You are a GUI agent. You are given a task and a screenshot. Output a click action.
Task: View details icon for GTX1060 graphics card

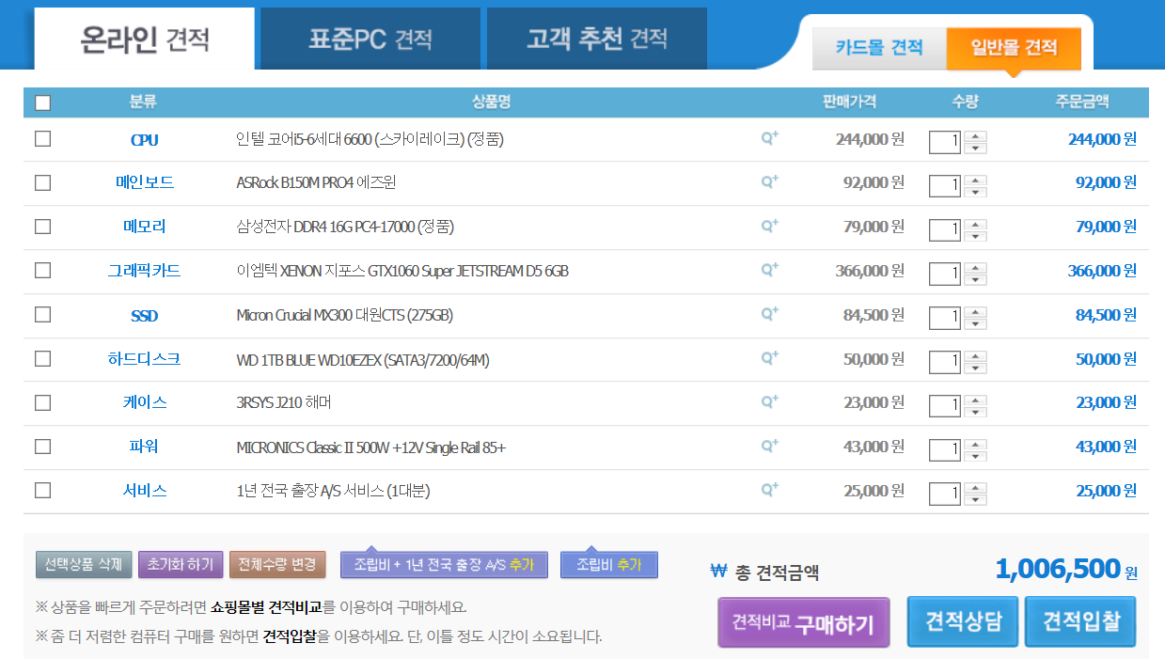[x=769, y=270]
